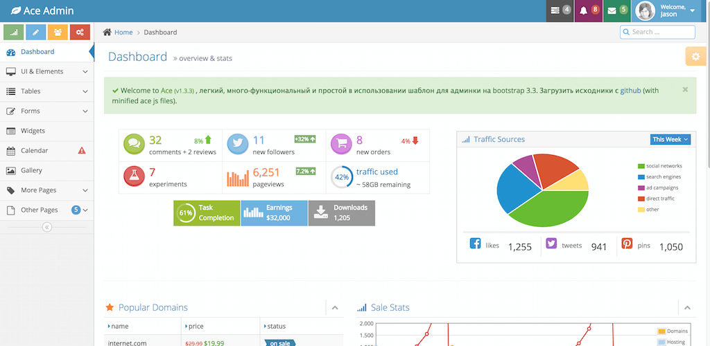710x346 pixels.
Task: Sort by the price column header
Action: pos(221,326)
